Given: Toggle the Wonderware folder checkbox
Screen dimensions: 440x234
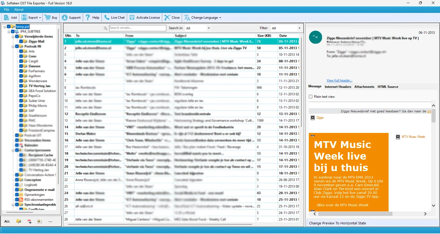Looking at the screenshot, I should click(21, 81).
